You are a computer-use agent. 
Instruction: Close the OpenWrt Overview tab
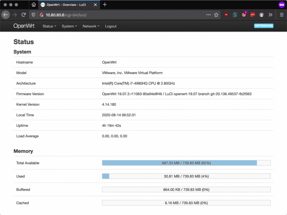(x=95, y=5)
